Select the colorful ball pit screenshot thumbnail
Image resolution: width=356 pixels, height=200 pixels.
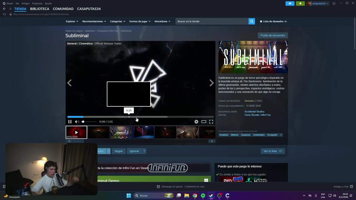click(x=121, y=132)
